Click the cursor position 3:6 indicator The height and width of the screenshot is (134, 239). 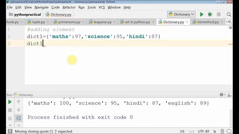point(182,131)
